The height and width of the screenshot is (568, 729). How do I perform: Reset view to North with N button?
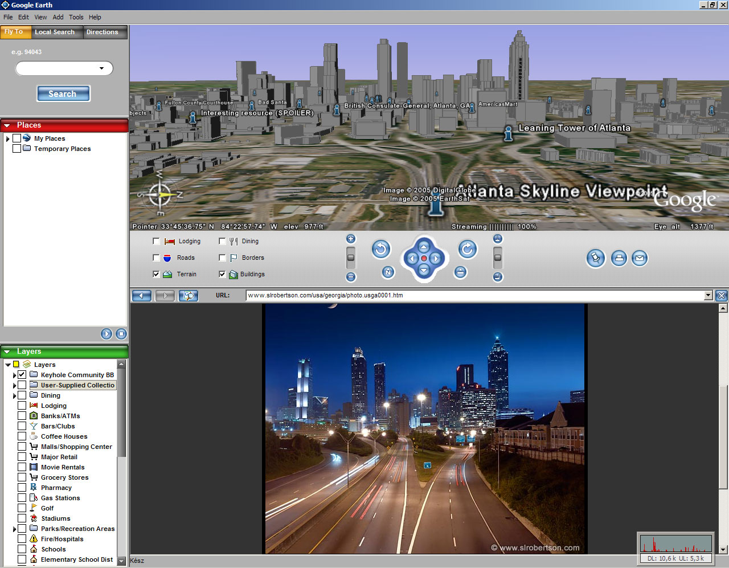[x=388, y=272]
